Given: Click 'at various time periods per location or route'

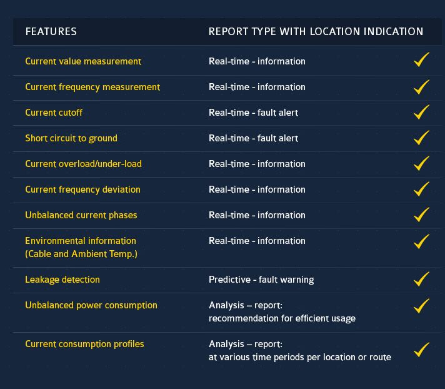Looking at the screenshot, I should 300,357.
